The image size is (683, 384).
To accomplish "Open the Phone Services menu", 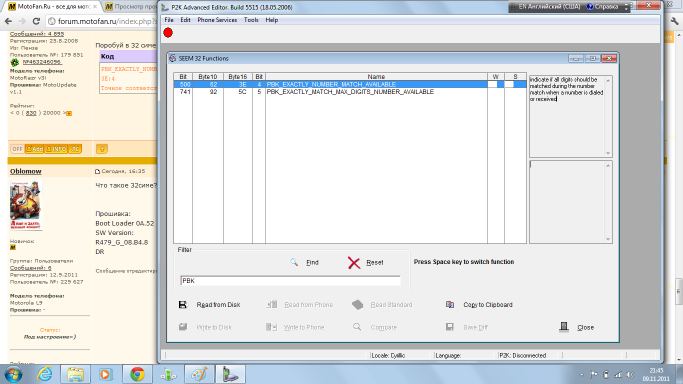I will 217,20.
